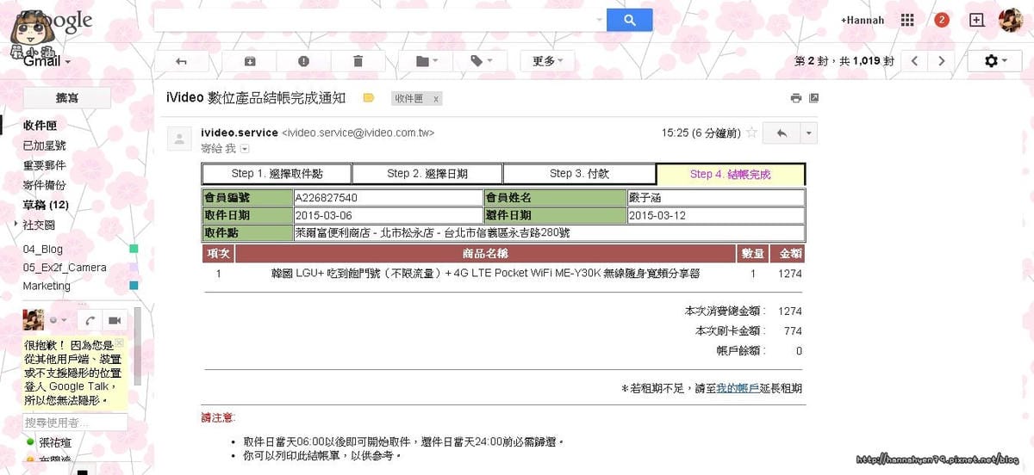Open the 重要郵件 important folder
The width and height of the screenshot is (1034, 475).
pyautogui.click(x=45, y=165)
